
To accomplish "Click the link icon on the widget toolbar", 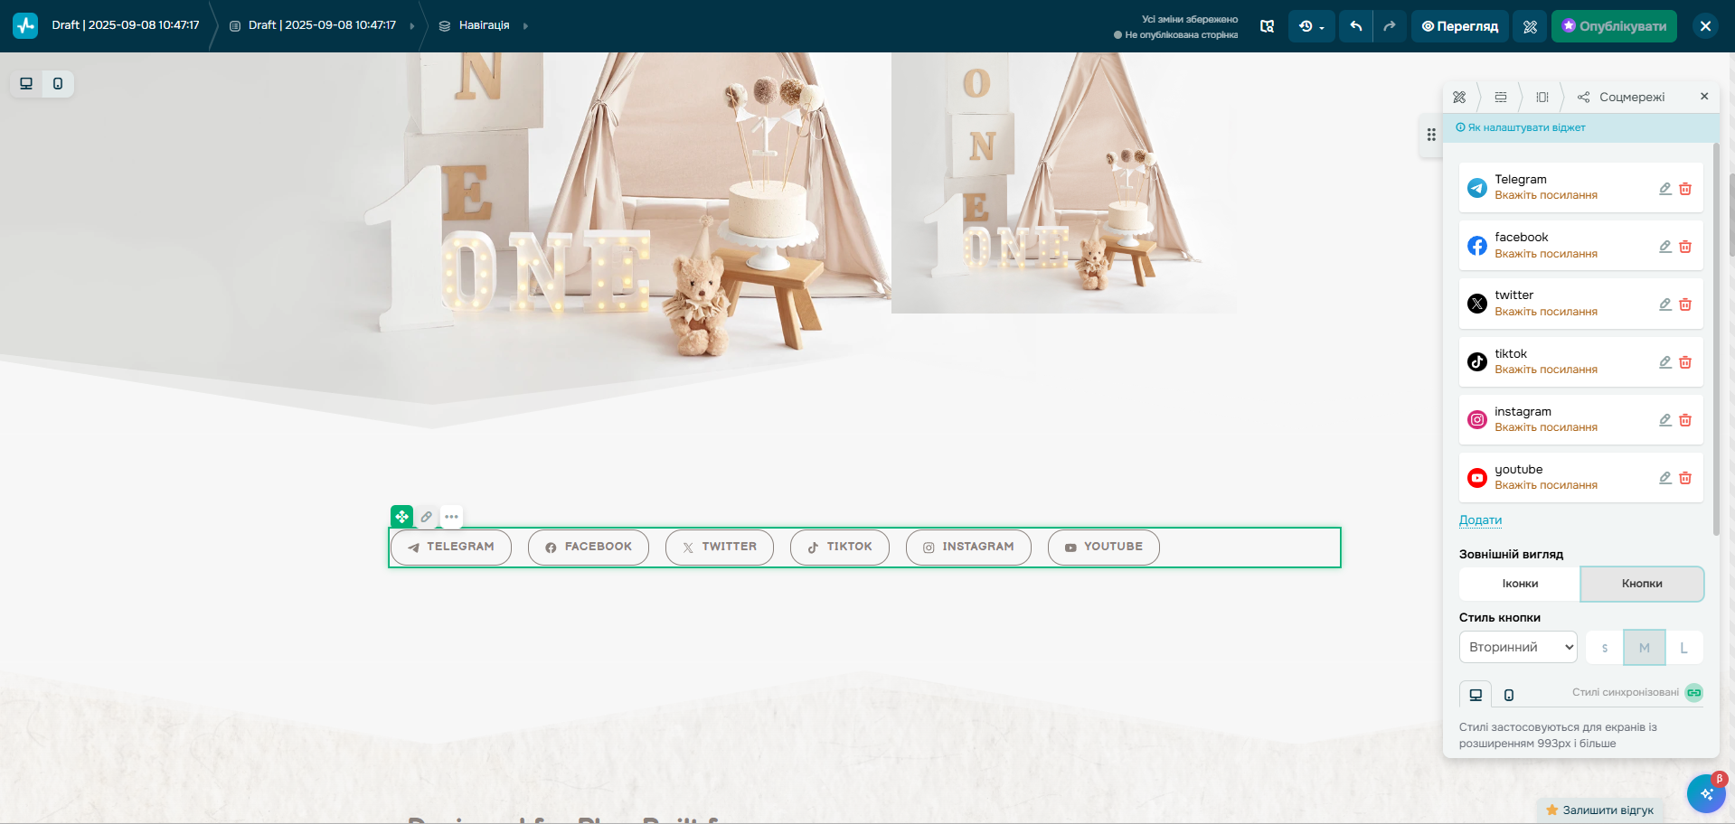I will click(427, 517).
